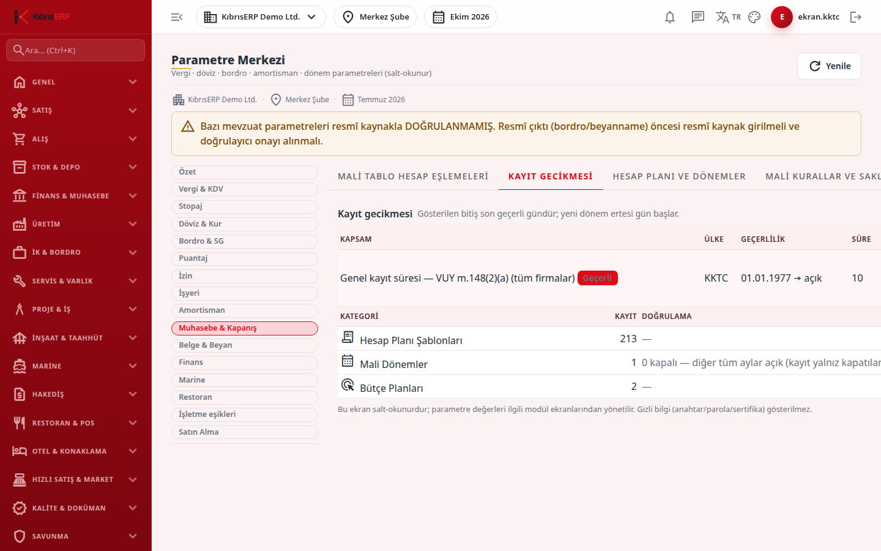The image size is (881, 551).
Task: Open the messages chat icon
Action: pos(698,17)
